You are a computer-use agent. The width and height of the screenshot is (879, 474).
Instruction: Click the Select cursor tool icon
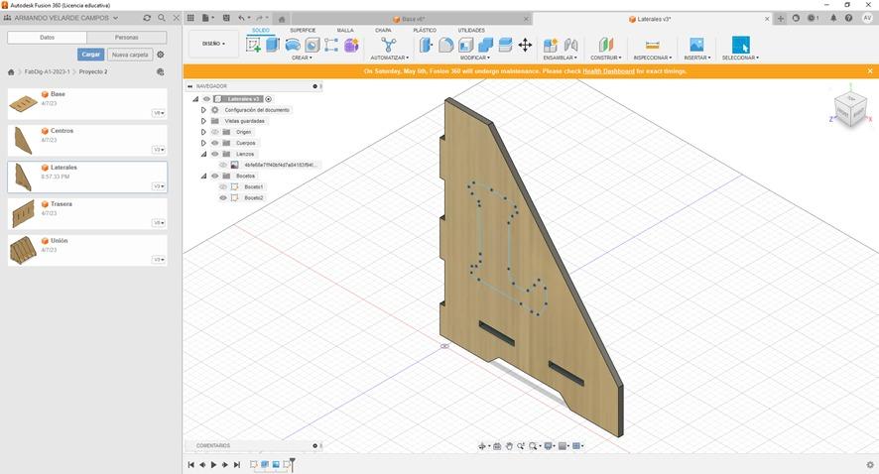tap(740, 45)
